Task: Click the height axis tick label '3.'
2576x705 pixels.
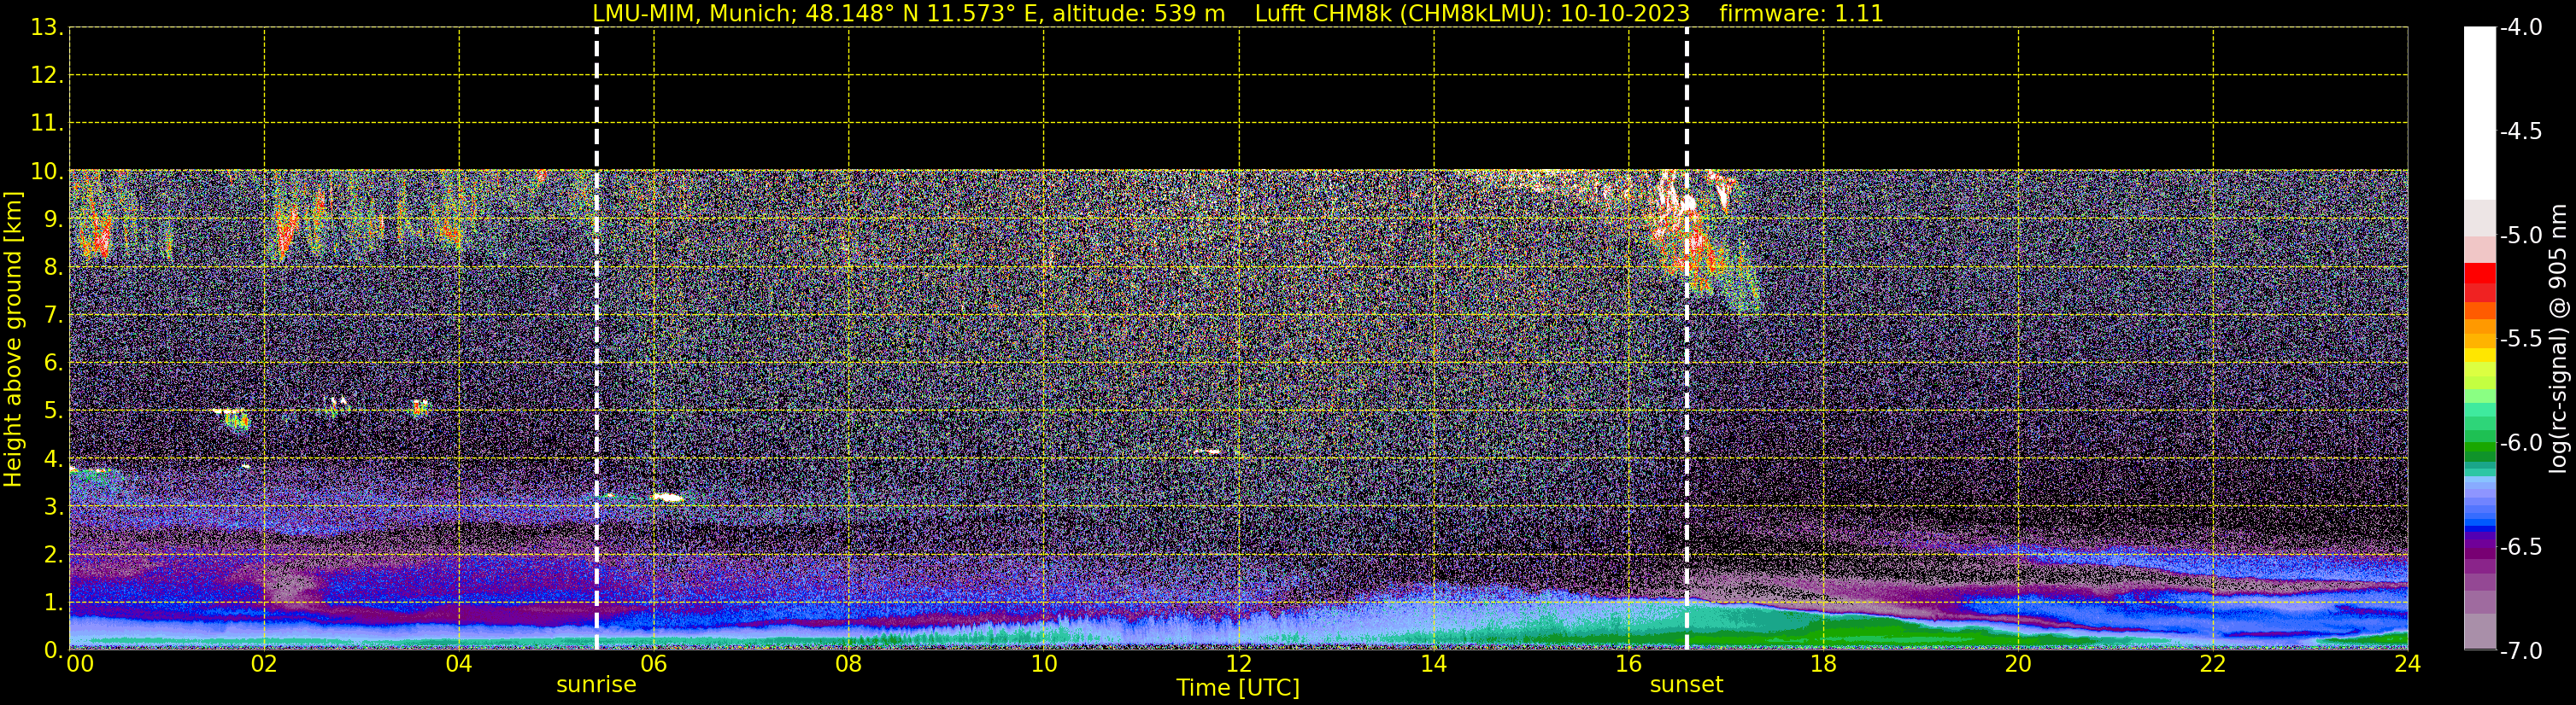Action: tap(53, 507)
